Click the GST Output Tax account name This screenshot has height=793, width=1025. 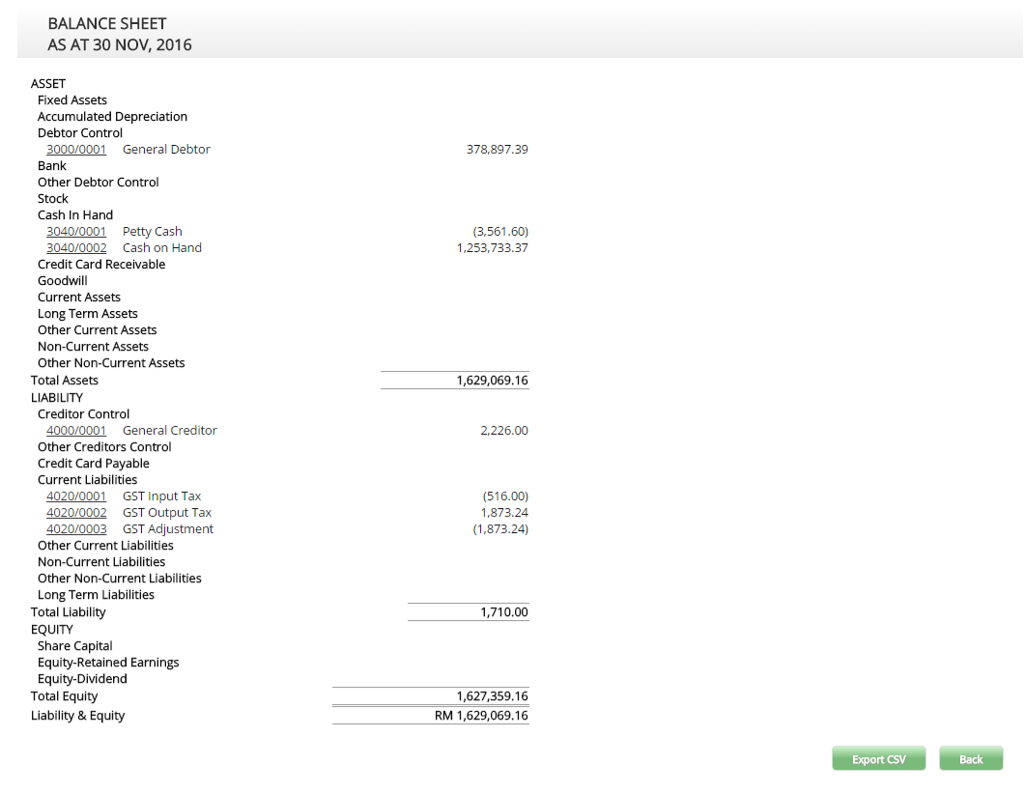click(167, 513)
